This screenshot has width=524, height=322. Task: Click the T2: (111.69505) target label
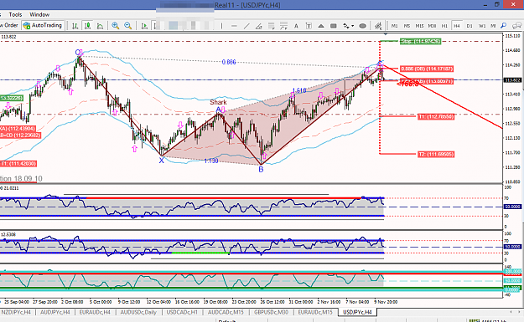click(436, 155)
